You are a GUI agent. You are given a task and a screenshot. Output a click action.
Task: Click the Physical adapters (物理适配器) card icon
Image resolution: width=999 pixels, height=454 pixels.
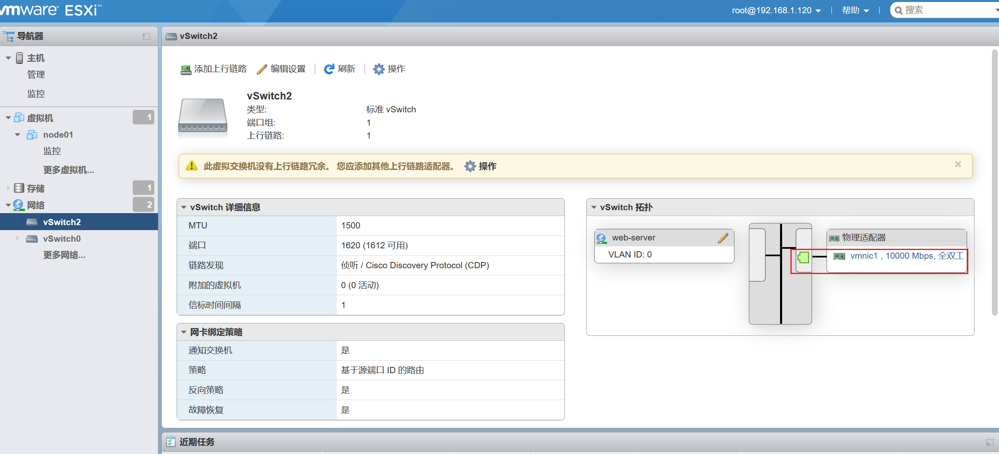834,238
